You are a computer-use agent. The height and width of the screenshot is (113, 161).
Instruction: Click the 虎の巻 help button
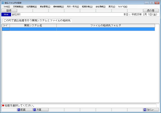151,11
